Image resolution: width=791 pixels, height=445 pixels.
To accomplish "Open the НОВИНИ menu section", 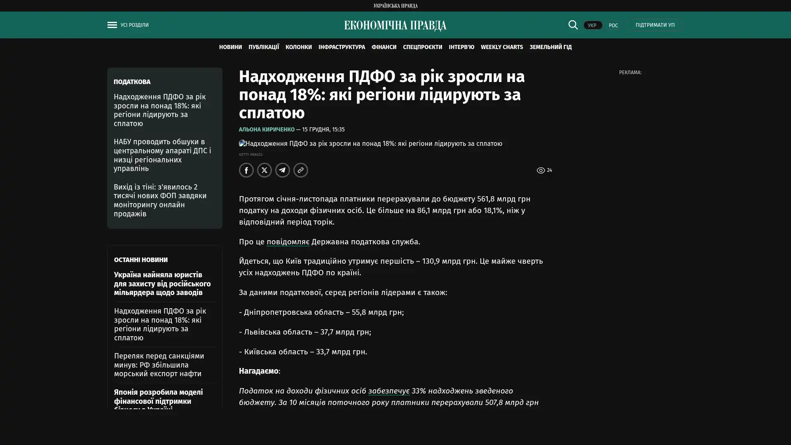I will [x=230, y=47].
